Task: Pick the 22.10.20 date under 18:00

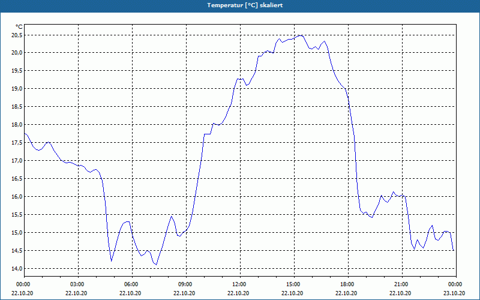Action: point(347,293)
